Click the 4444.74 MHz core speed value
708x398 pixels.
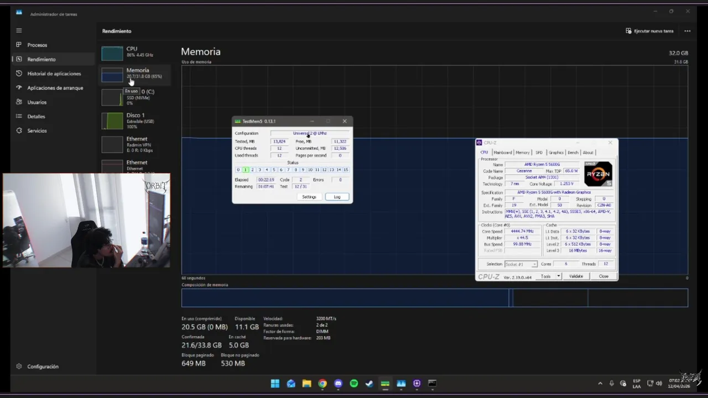523,232
